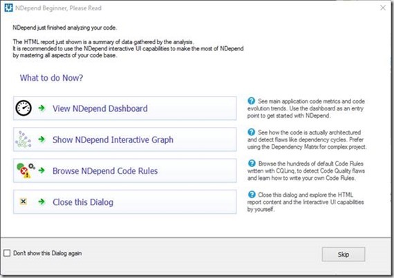Open View NDepend Dashboard
The width and height of the screenshot is (394, 278).
pyautogui.click(x=124, y=108)
